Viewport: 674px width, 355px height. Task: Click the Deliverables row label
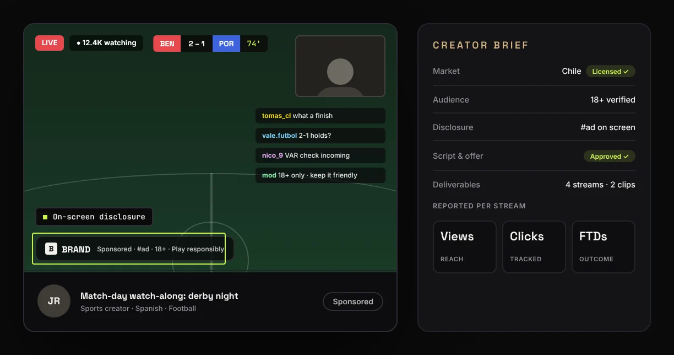tap(456, 185)
